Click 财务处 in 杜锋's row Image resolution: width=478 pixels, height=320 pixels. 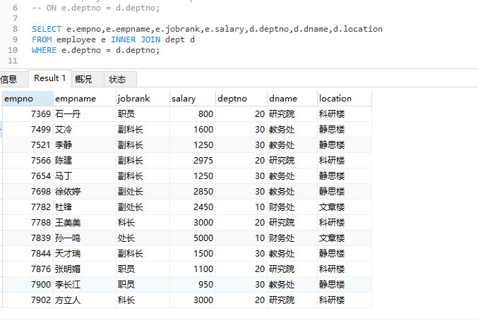tap(292, 207)
